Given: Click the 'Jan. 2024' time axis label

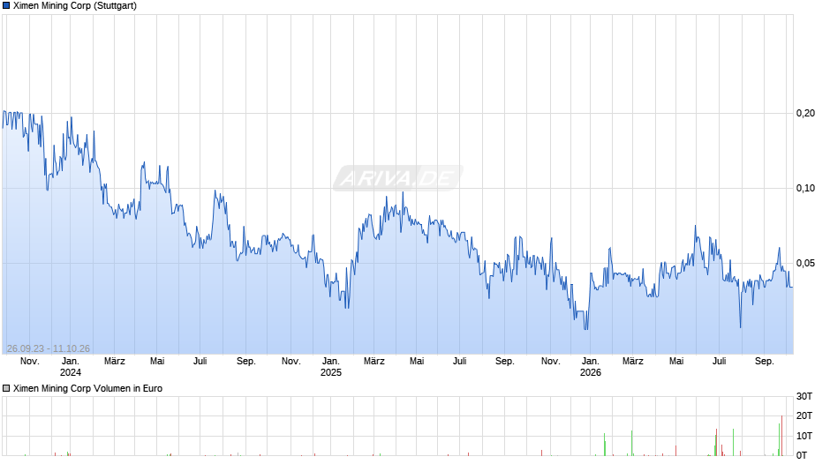Looking at the screenshot, I should click(x=71, y=367).
